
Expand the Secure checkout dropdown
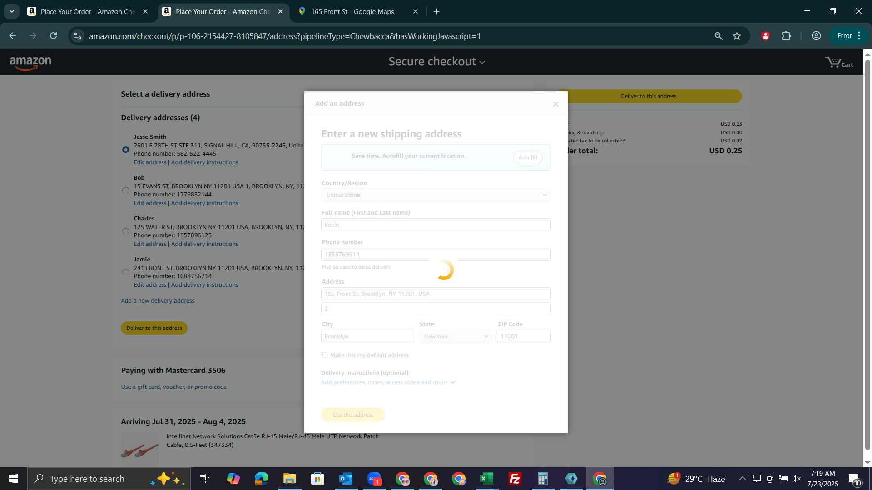click(x=436, y=62)
